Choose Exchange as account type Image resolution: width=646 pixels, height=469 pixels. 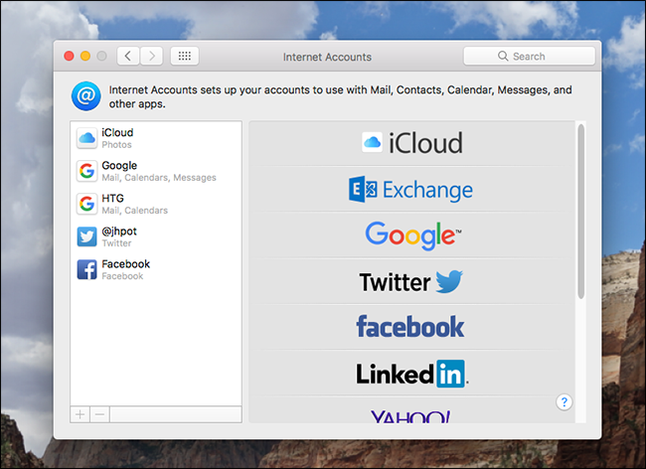(x=411, y=190)
